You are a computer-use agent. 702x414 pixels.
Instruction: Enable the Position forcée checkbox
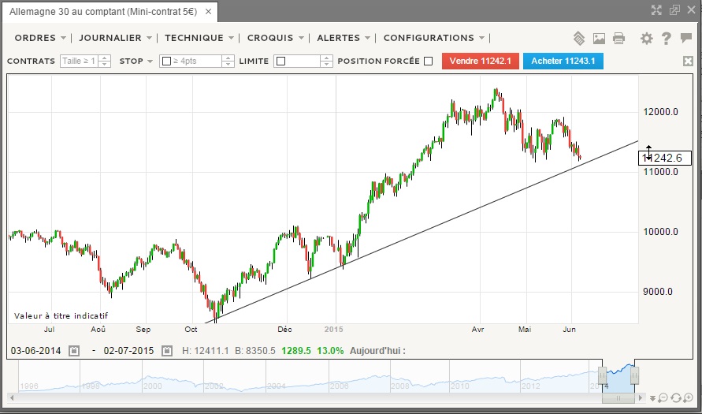(428, 61)
